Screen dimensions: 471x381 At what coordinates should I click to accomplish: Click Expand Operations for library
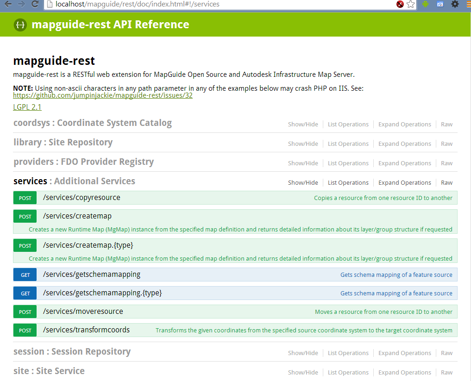pyautogui.click(x=405, y=144)
